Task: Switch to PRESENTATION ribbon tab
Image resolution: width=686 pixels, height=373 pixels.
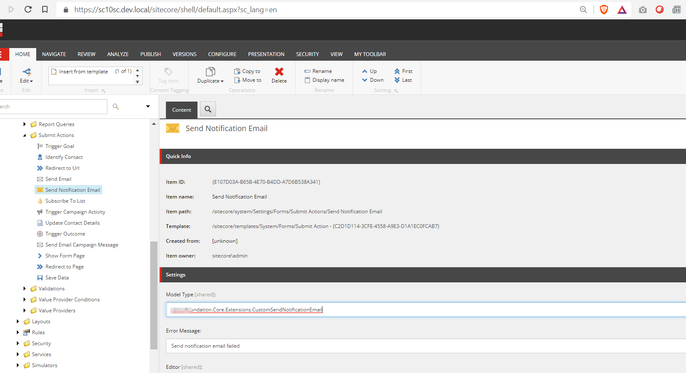Action: coord(266,54)
